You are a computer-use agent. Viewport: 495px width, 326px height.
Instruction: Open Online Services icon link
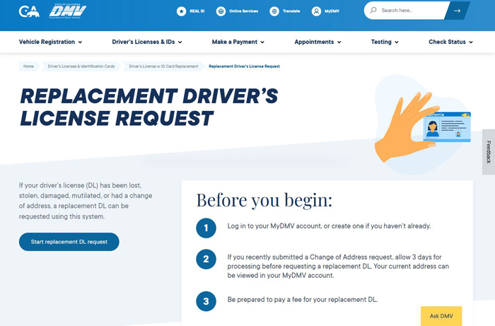coord(221,11)
